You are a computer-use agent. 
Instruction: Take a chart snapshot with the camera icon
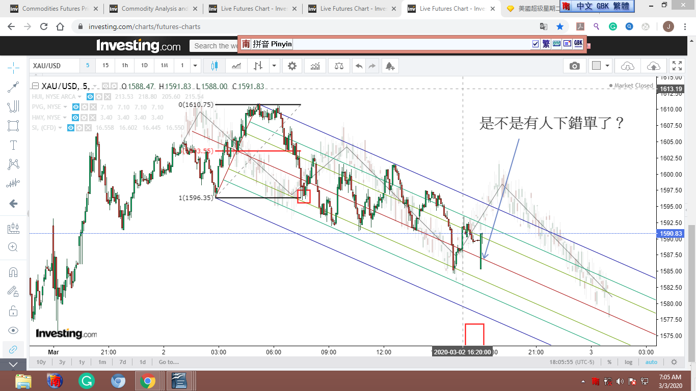(574, 66)
